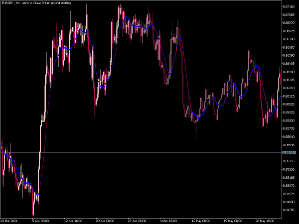This screenshot has width=299, height=224.
Task: Click the 0.86590 price axis label
Action: click(x=289, y=55)
